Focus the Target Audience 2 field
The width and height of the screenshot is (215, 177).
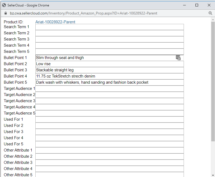tap(110, 95)
